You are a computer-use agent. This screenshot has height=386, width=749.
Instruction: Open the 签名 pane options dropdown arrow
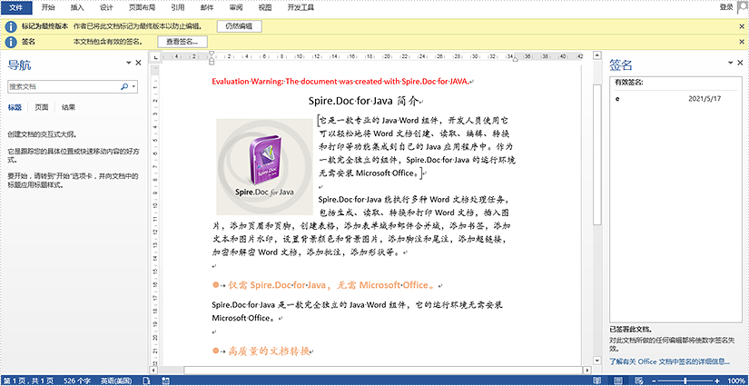(x=730, y=63)
